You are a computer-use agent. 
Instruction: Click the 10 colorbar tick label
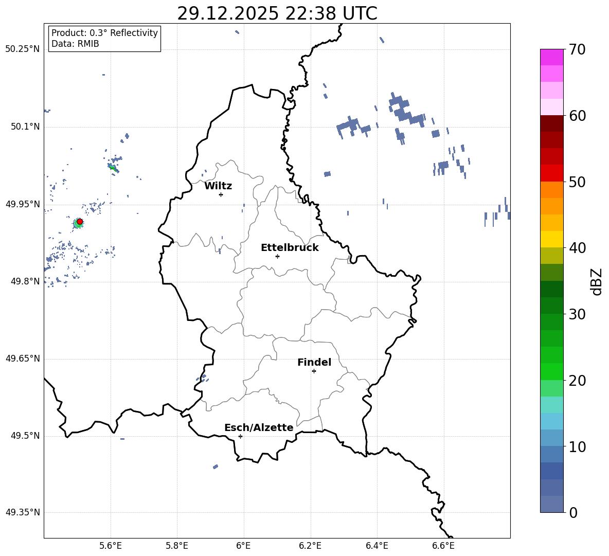tap(577, 446)
